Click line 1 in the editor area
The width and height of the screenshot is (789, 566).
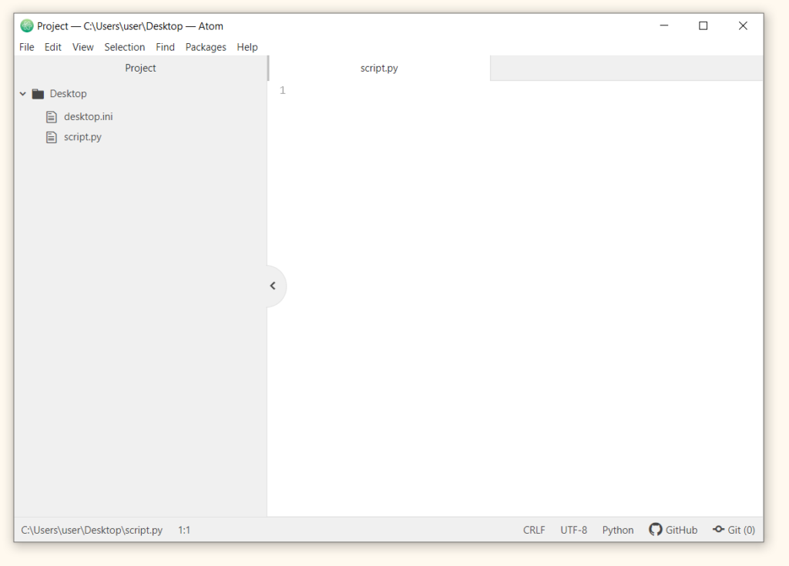[462, 91]
